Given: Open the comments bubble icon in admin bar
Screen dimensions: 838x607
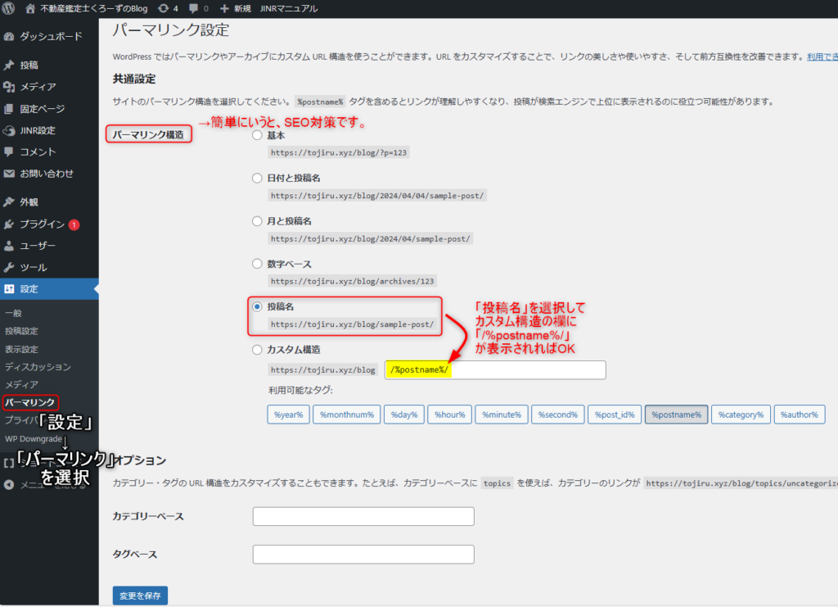Looking at the screenshot, I should [193, 8].
